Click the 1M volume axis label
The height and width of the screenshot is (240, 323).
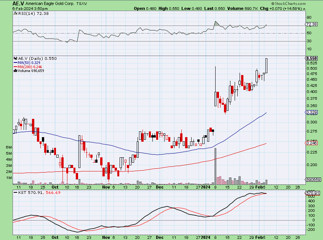[x=8, y=178]
